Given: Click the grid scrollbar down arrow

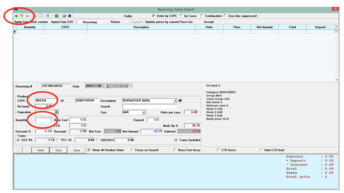Looking at the screenshot, I should (337, 80).
